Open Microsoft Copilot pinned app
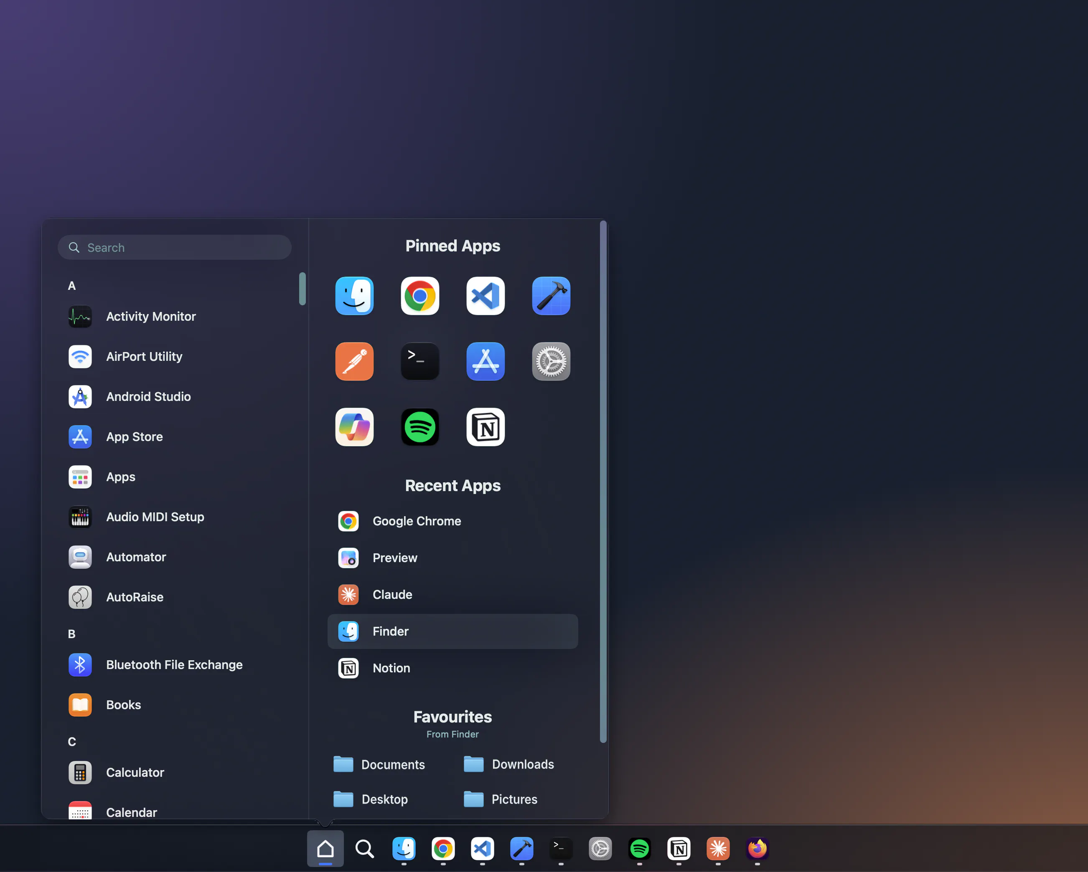Image resolution: width=1088 pixels, height=872 pixels. (354, 427)
